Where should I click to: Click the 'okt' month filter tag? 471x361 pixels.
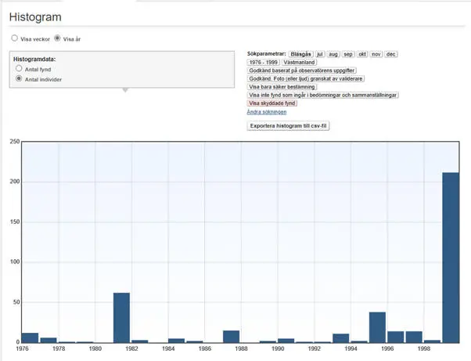coord(362,53)
